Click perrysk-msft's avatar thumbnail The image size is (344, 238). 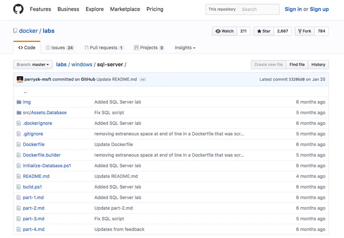(20, 79)
